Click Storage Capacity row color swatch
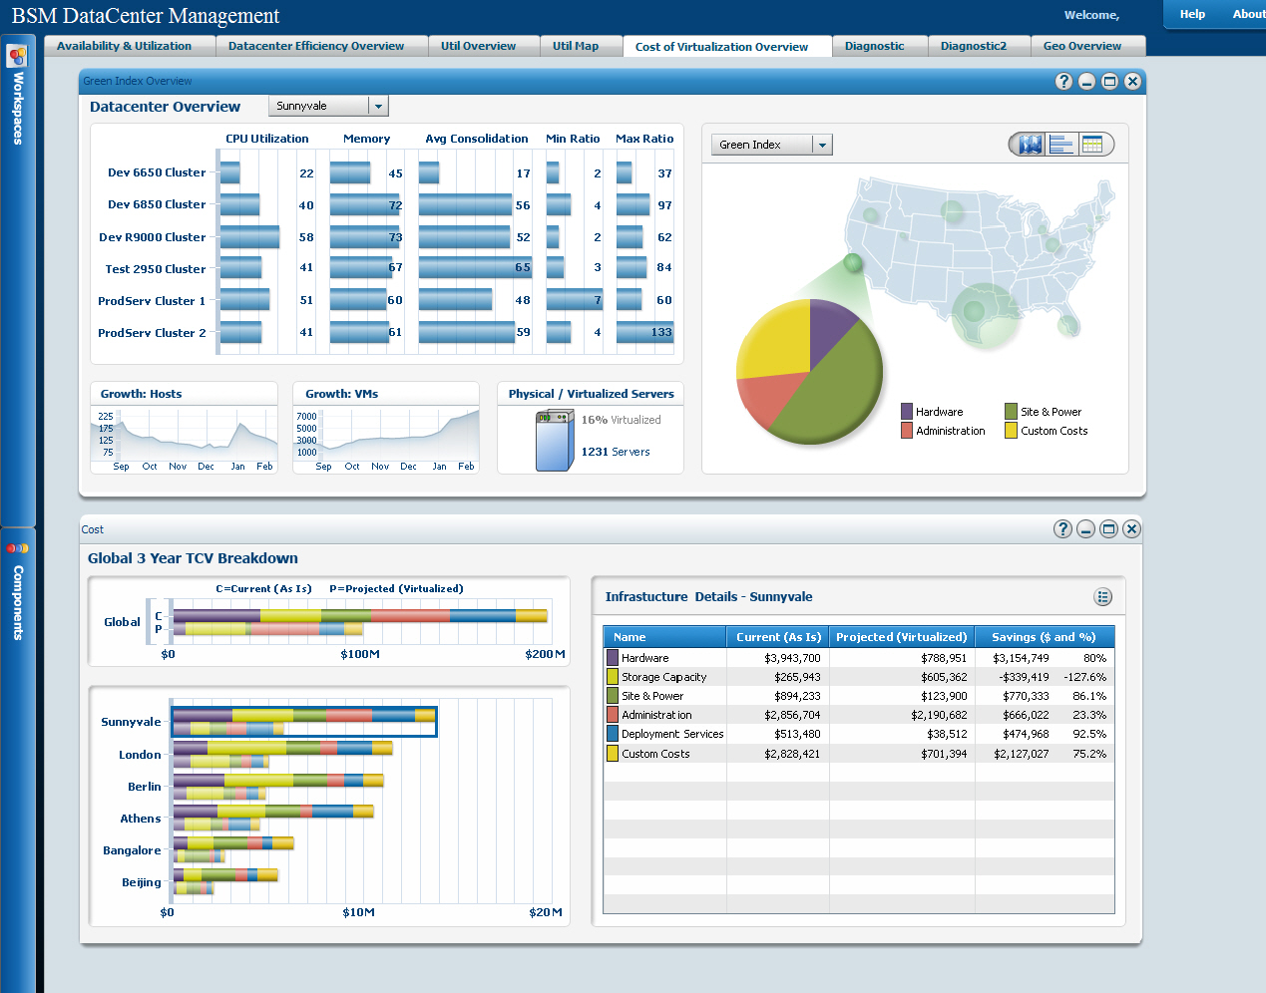Image resolution: width=1266 pixels, height=993 pixels. pos(613,677)
